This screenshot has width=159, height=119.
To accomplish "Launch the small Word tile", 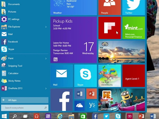I will [80, 94].
